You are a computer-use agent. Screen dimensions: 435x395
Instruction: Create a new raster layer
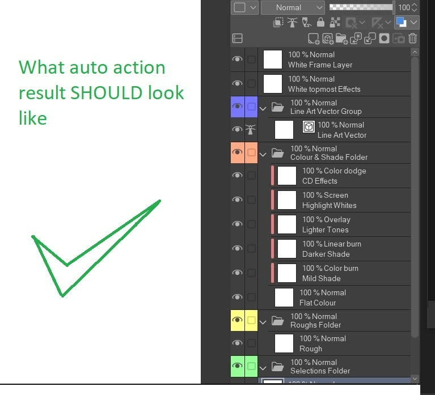[x=314, y=39]
